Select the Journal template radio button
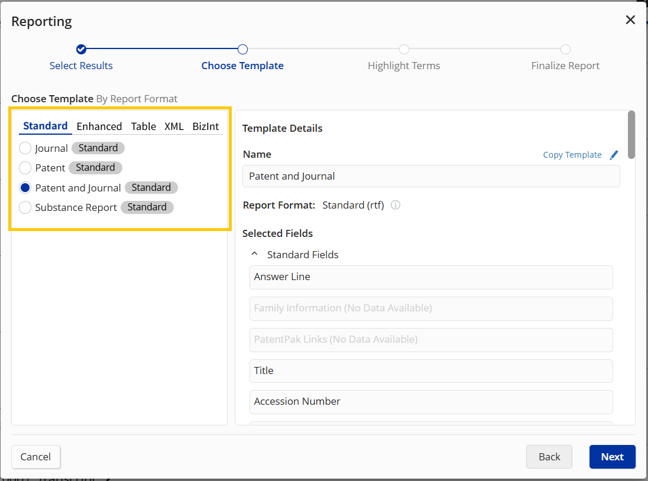 coord(25,148)
